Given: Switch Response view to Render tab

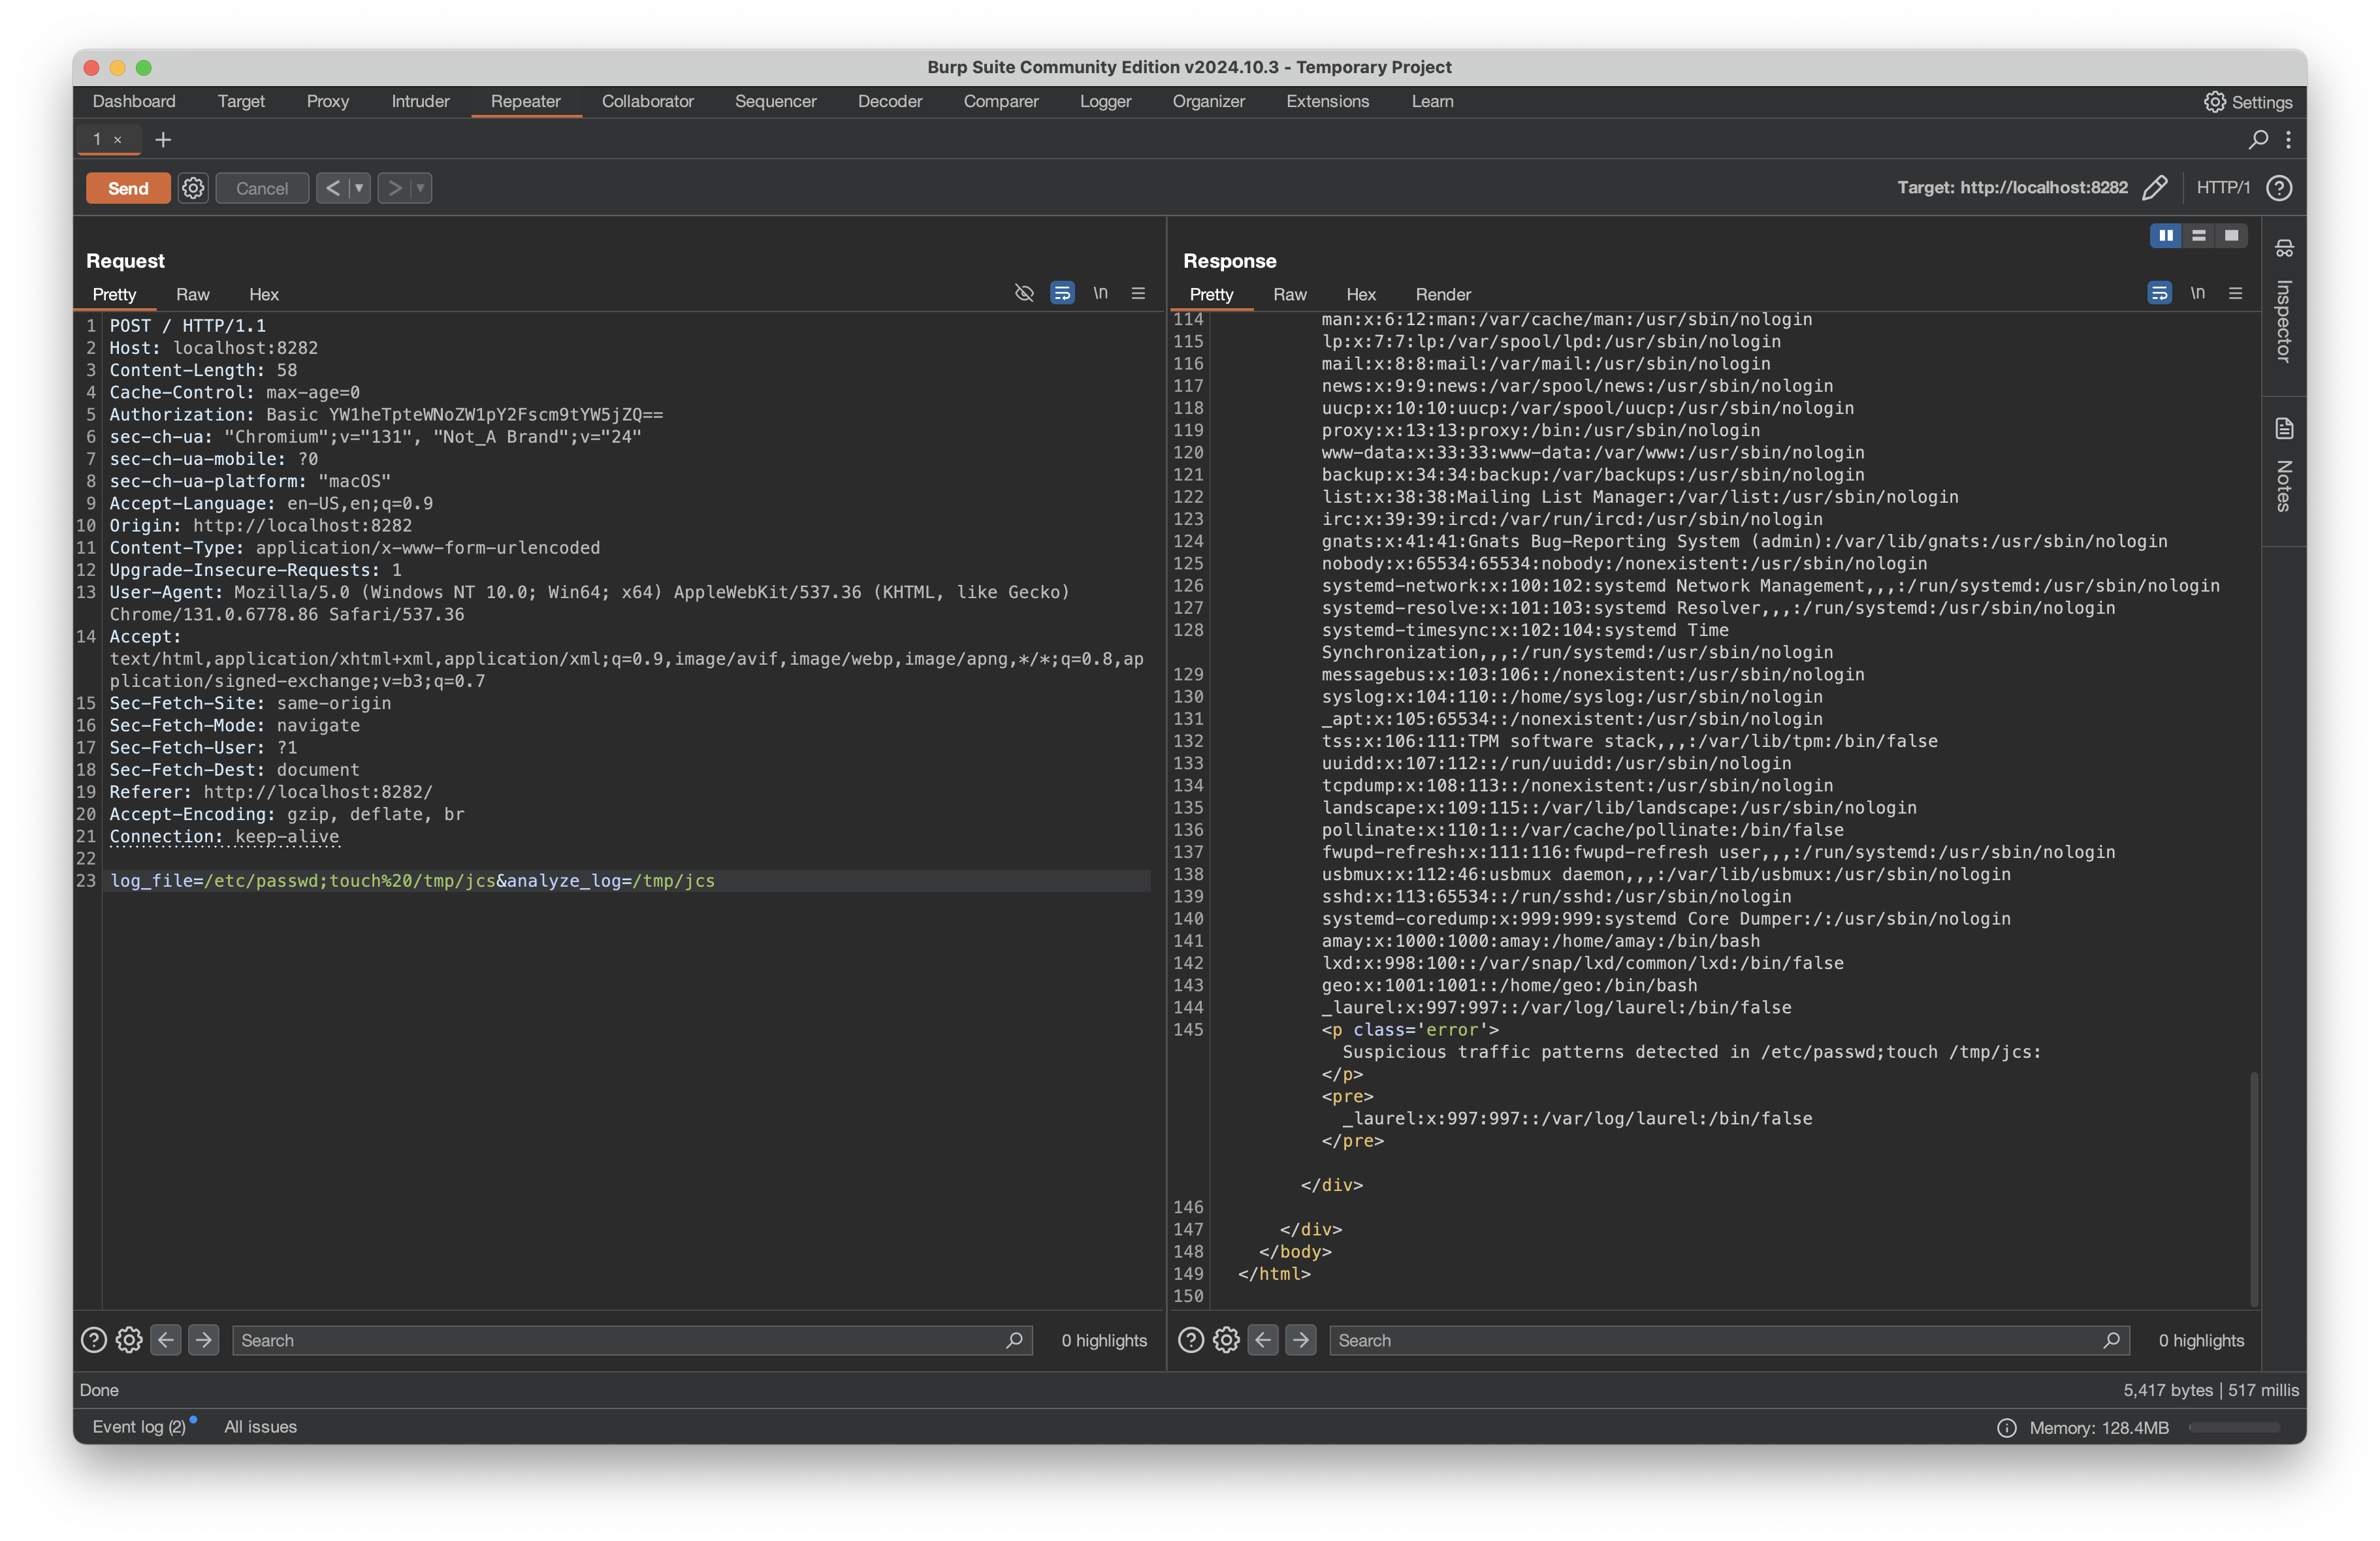Looking at the screenshot, I should (x=1442, y=294).
